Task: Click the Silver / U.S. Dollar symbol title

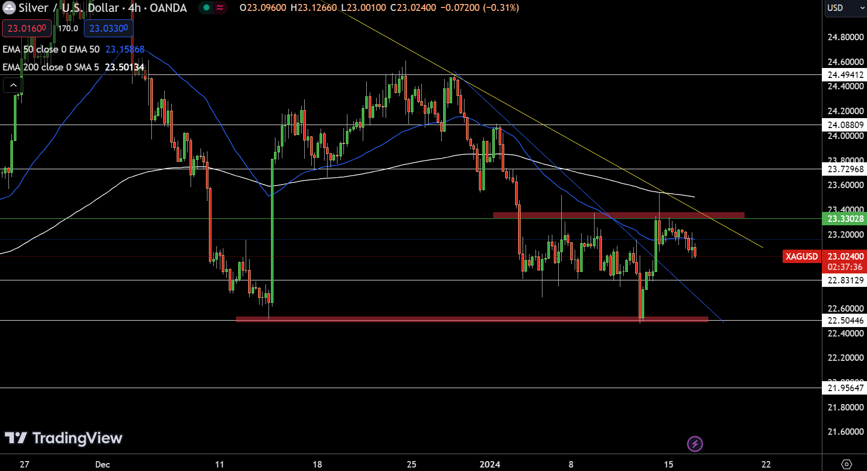Action: point(103,8)
